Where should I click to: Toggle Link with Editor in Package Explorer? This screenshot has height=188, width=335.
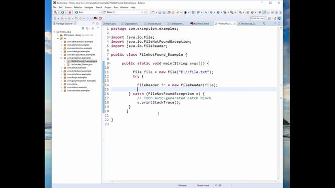tap(87, 28)
